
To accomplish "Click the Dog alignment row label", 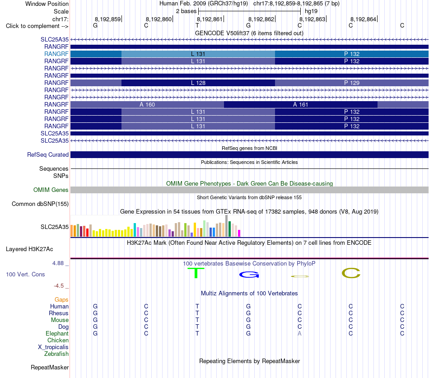I will pyautogui.click(x=63, y=327).
